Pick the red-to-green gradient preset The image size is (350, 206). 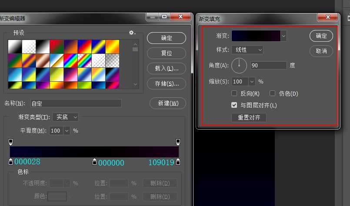[x=57, y=46]
